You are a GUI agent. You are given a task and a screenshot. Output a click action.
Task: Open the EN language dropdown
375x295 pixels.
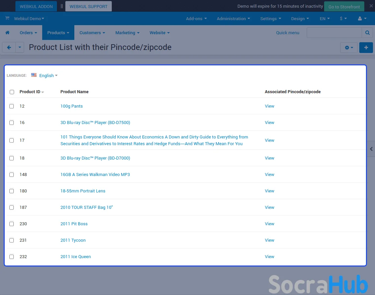324,18
